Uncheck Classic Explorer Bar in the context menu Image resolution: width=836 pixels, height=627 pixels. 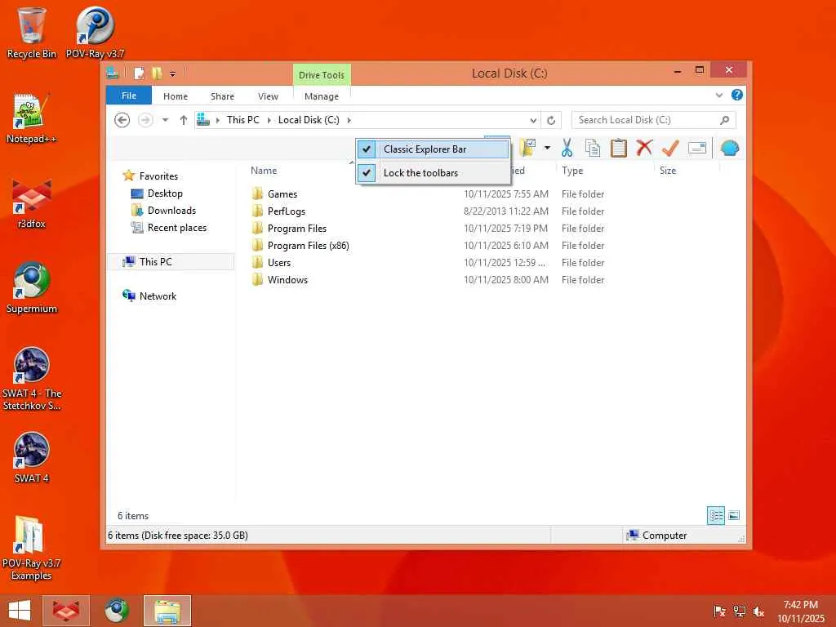433,149
